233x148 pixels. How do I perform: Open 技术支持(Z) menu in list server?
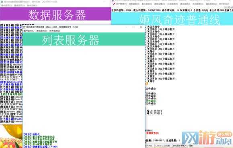point(55,31)
